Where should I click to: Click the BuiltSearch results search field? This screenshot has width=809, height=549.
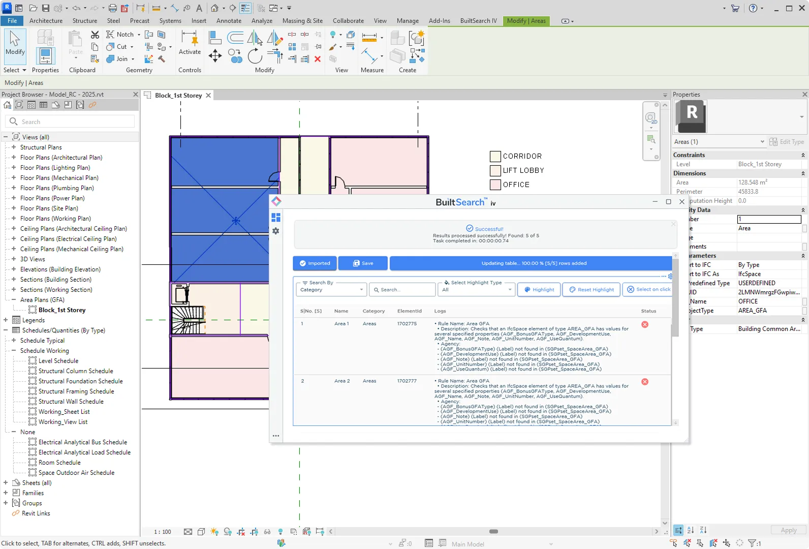[402, 290]
